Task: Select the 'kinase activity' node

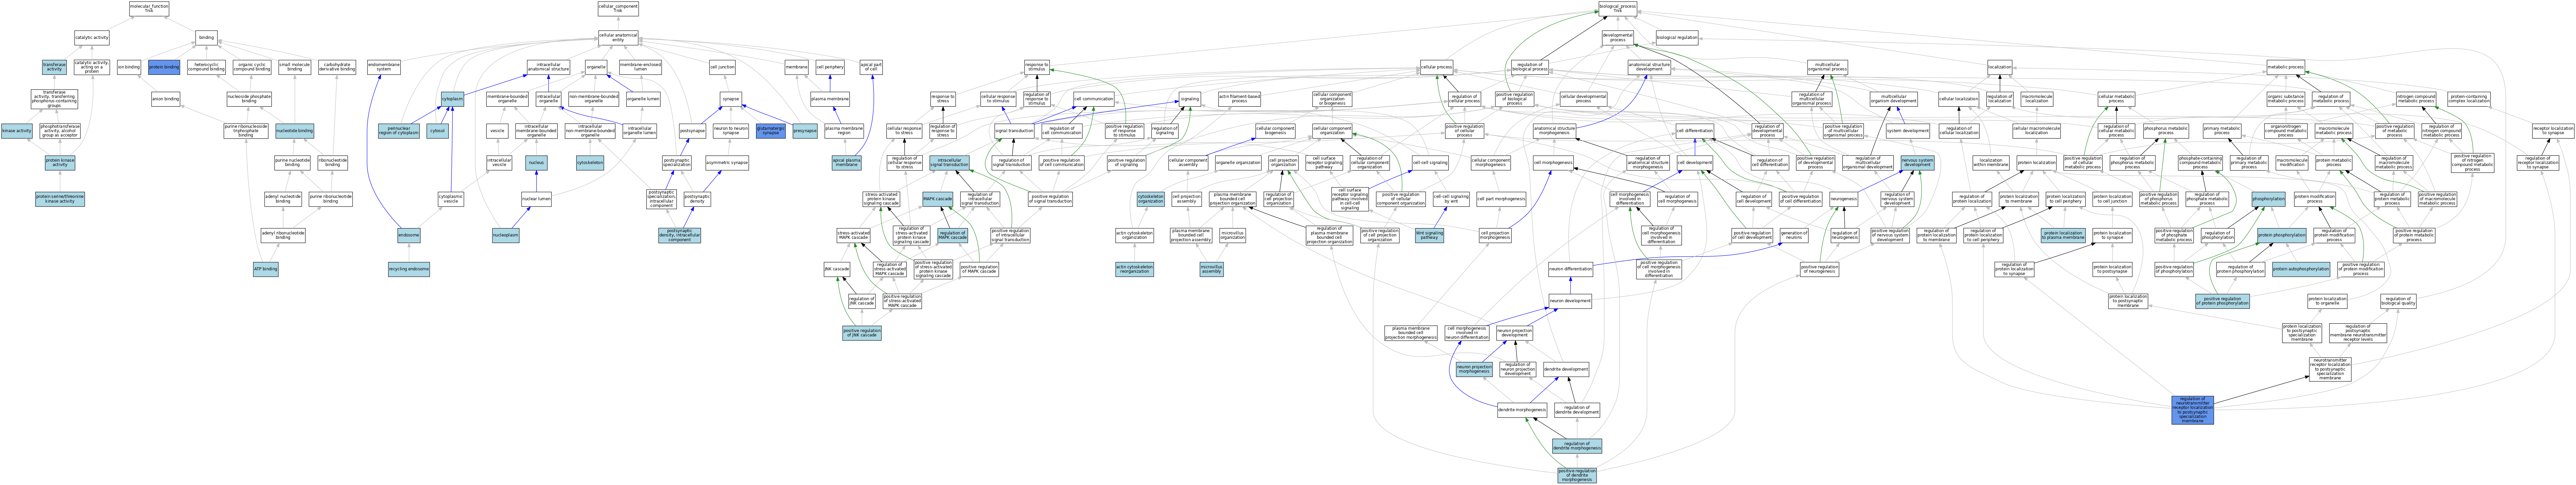Action: (17, 131)
